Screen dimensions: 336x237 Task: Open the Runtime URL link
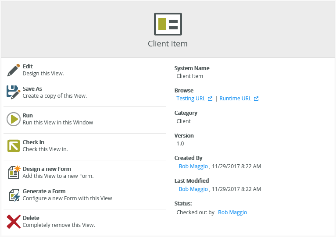click(x=236, y=99)
